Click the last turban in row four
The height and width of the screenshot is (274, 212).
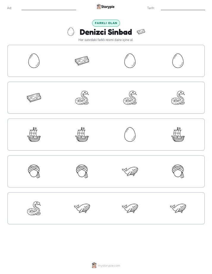click(x=178, y=171)
